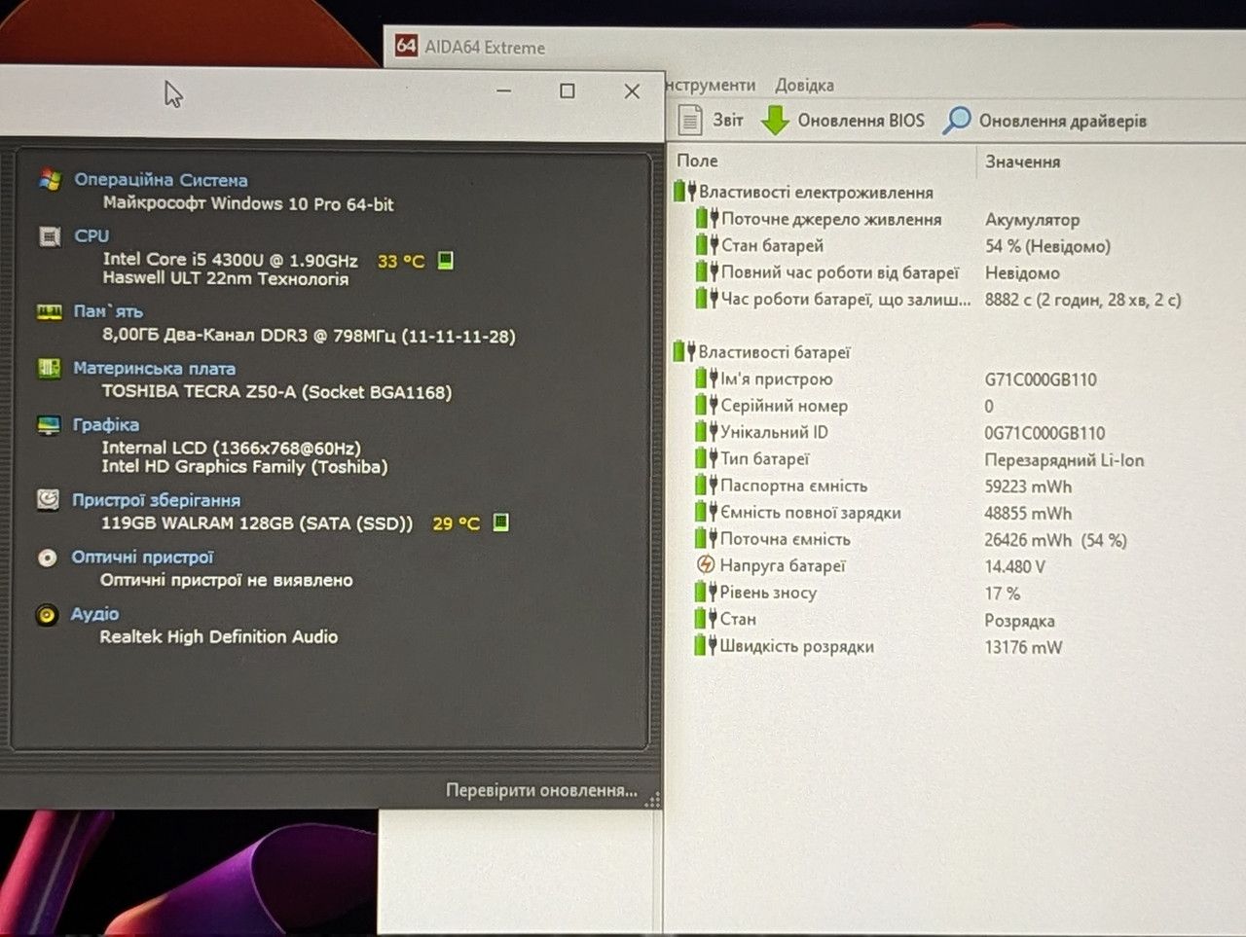Close the Speccy window
Viewport: 1246px width, 937px height.
632,90
